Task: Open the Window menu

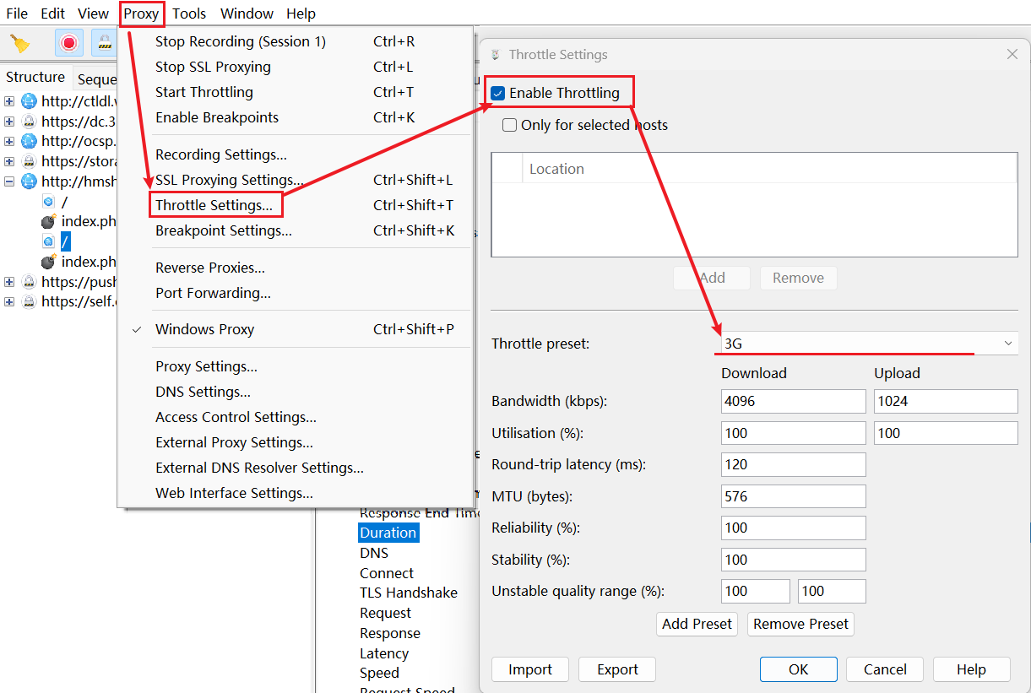Action: point(247,14)
